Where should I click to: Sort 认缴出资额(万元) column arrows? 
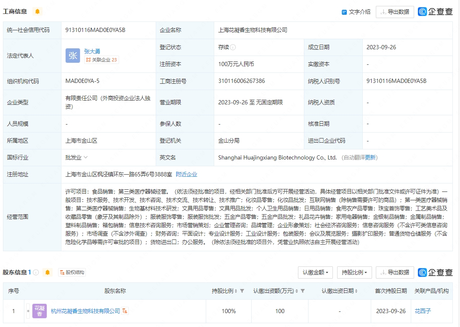[x=297, y=291]
